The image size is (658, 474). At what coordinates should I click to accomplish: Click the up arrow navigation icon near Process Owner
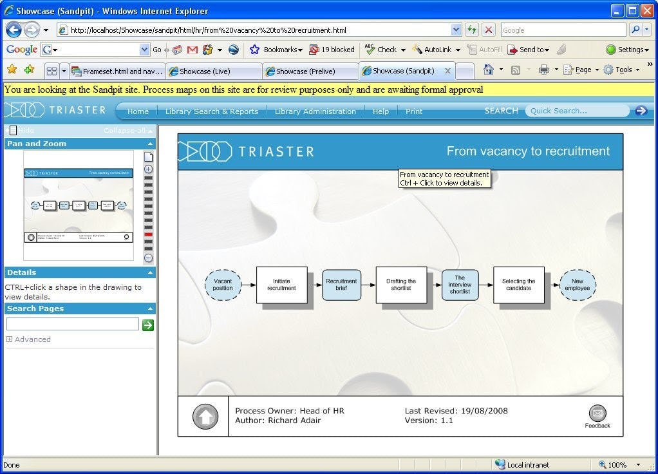(204, 416)
